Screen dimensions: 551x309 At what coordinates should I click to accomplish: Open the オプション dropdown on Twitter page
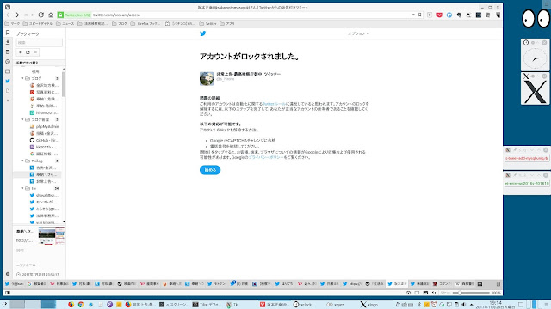[x=358, y=33]
